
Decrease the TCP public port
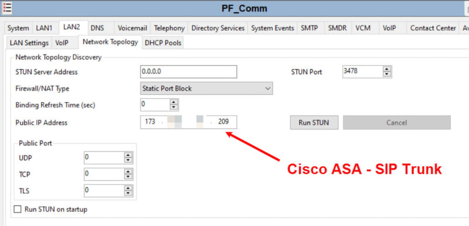point(128,177)
